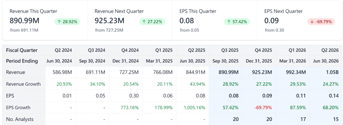Select the Q2 2024 column header
The image size is (343, 125).
[x=63, y=50]
